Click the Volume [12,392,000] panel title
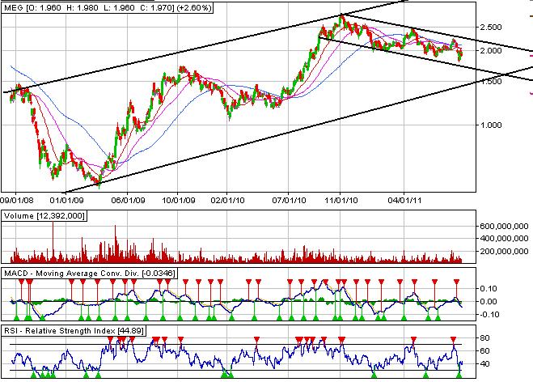533x382 pixels. pos(44,215)
